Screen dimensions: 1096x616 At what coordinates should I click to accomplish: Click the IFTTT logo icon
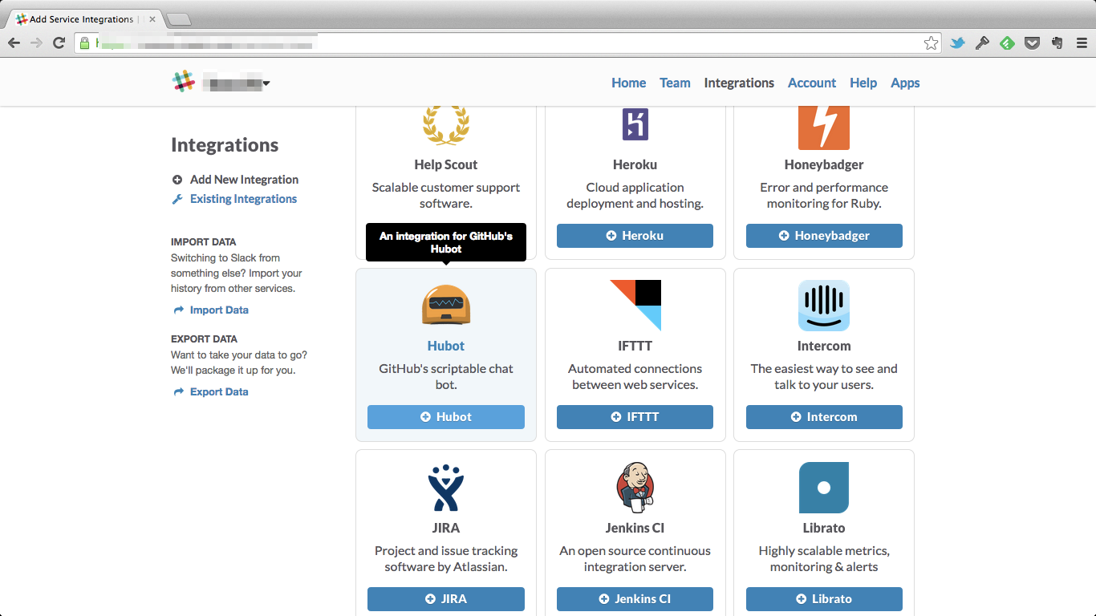pyautogui.click(x=635, y=306)
